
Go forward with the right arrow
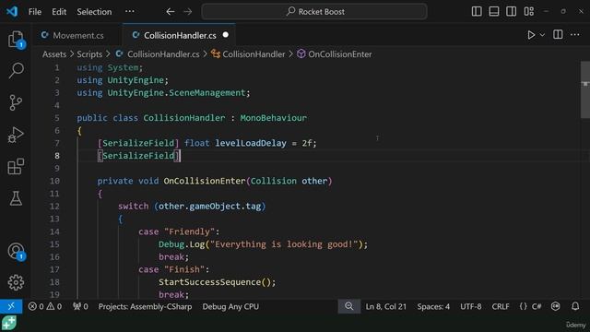pos(188,12)
